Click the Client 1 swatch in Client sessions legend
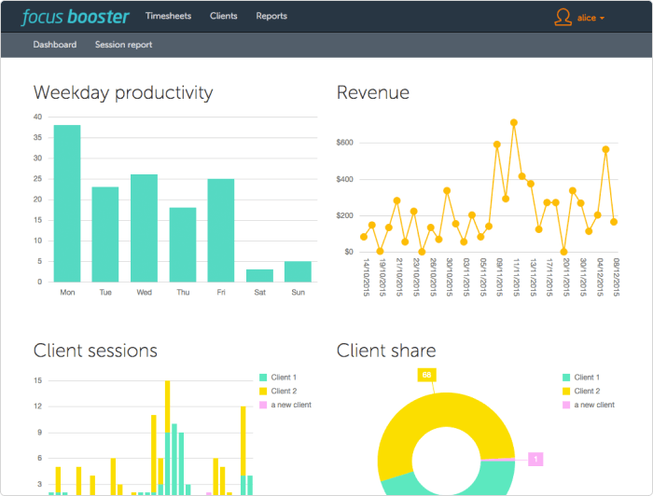This screenshot has height=496, width=653. [263, 378]
